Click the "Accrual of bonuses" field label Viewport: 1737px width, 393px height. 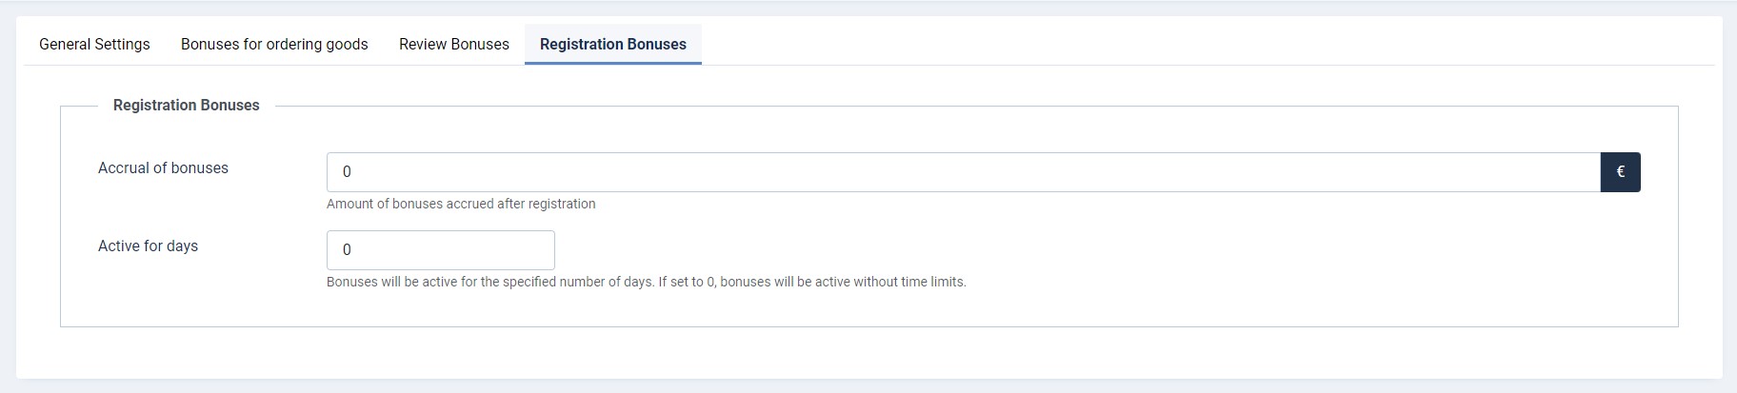[x=163, y=168]
